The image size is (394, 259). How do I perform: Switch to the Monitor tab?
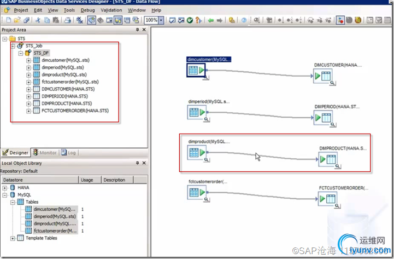tap(45, 153)
